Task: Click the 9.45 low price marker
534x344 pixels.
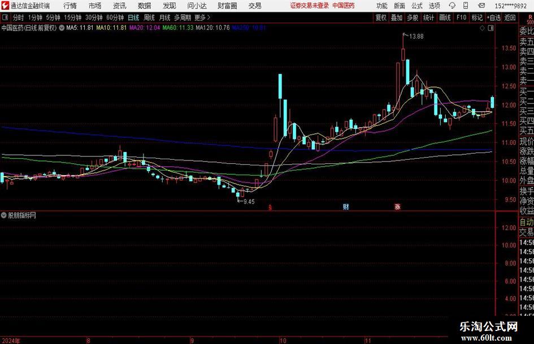Action: point(249,202)
